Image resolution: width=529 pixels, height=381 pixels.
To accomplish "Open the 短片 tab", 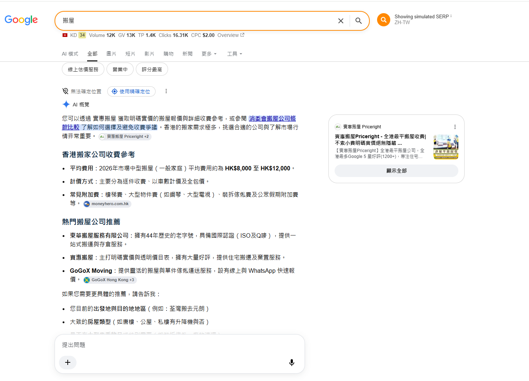I will tap(130, 54).
